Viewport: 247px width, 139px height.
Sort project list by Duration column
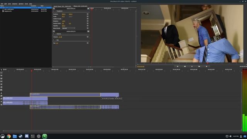36,6
